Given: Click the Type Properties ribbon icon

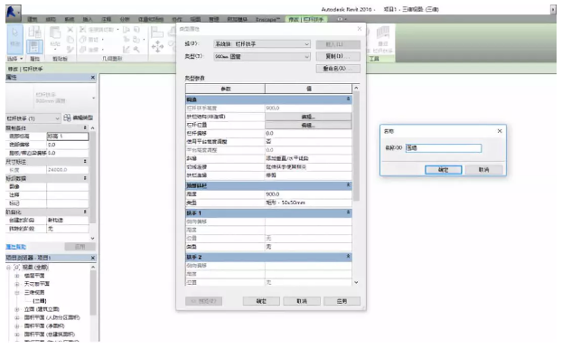Looking at the screenshot, I should (x=34, y=33).
